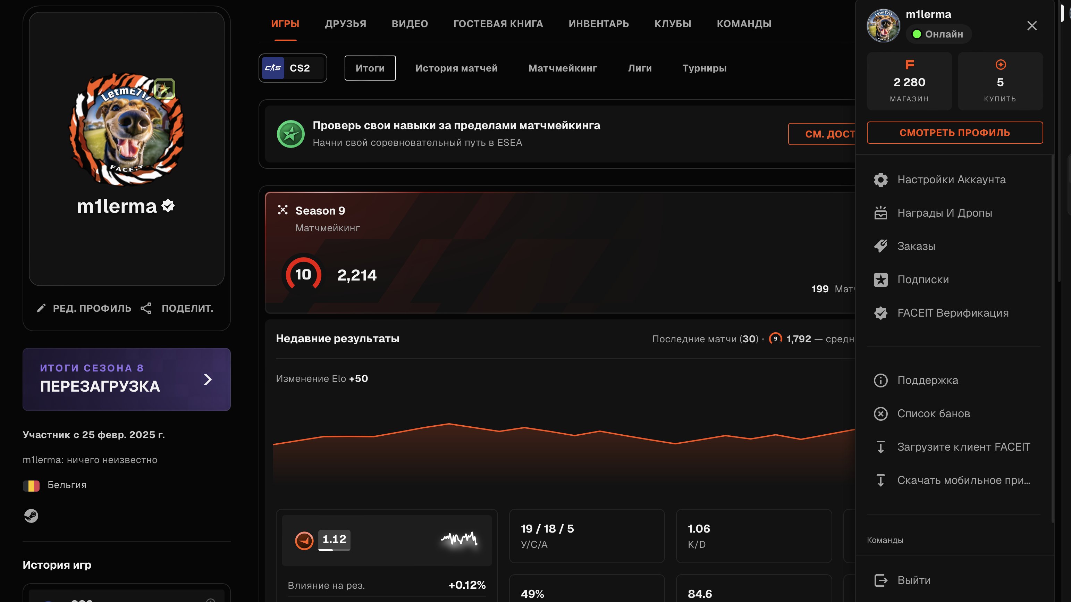Click the verified badge next to m1lerma
1071x602 pixels.
tap(168, 206)
